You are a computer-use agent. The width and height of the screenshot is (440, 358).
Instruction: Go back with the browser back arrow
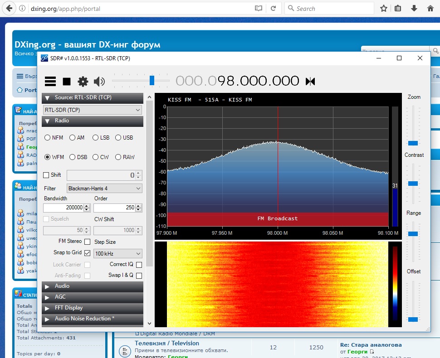(x=9, y=9)
